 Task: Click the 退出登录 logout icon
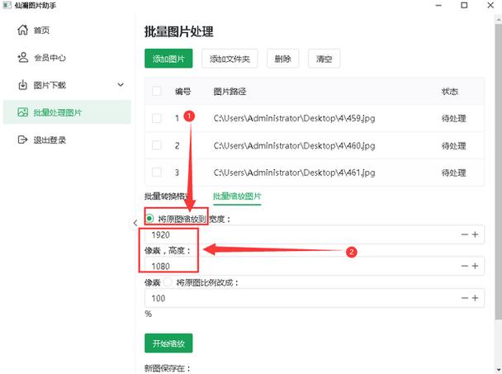(23, 140)
